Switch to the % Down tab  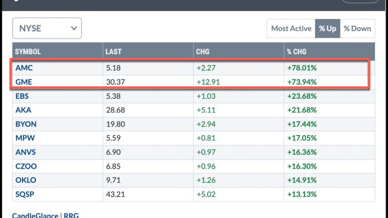[357, 29]
